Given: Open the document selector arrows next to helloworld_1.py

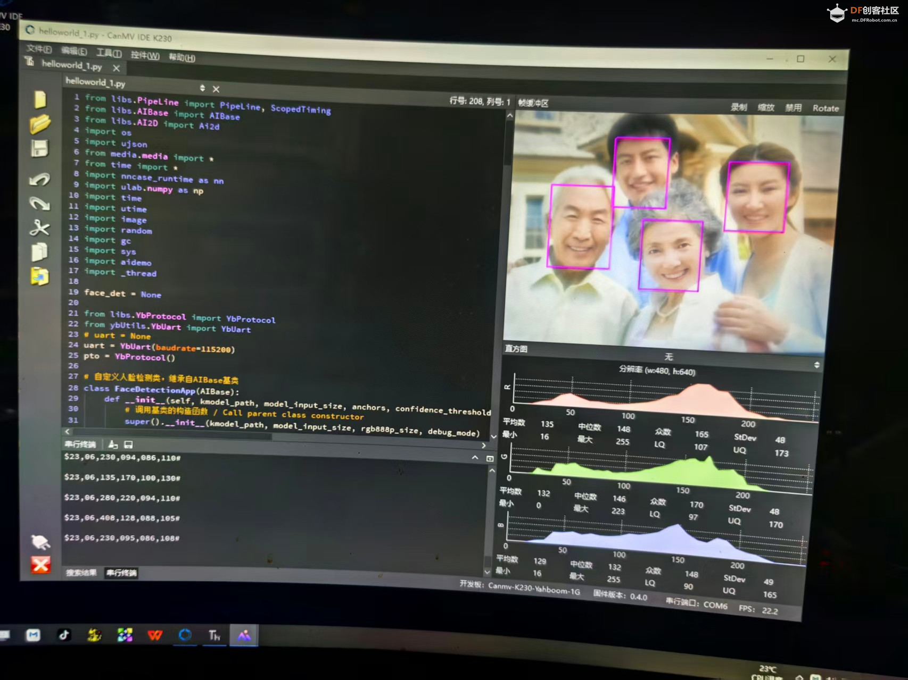Looking at the screenshot, I should 202,88.
